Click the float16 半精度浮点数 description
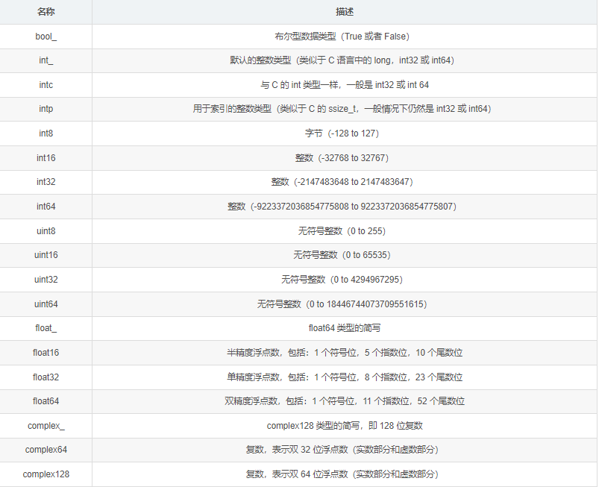This screenshot has width=599, height=487. (x=344, y=353)
